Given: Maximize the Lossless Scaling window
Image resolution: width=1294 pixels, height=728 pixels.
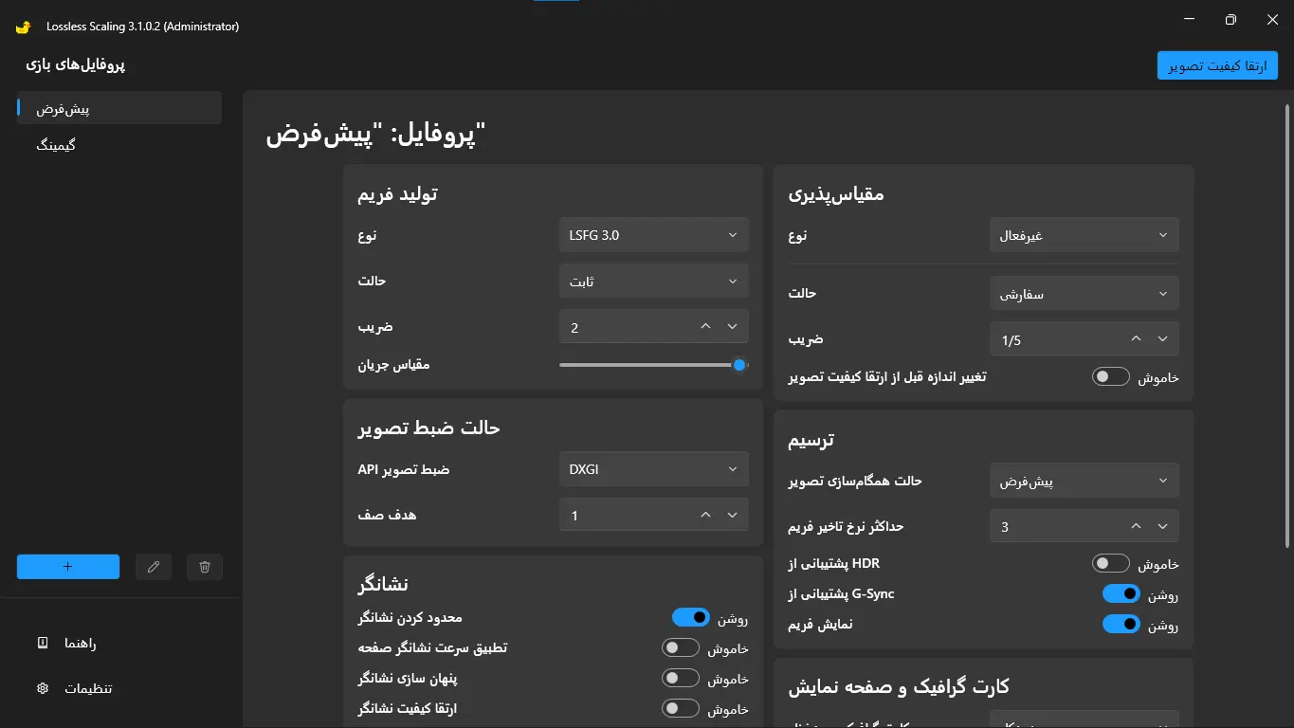Looking at the screenshot, I should pyautogui.click(x=1230, y=19).
